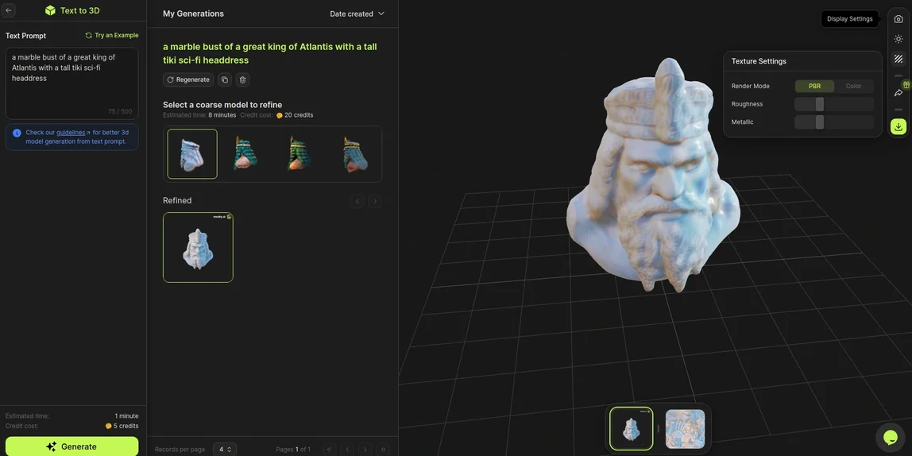Open Records per page selector

[224, 449]
